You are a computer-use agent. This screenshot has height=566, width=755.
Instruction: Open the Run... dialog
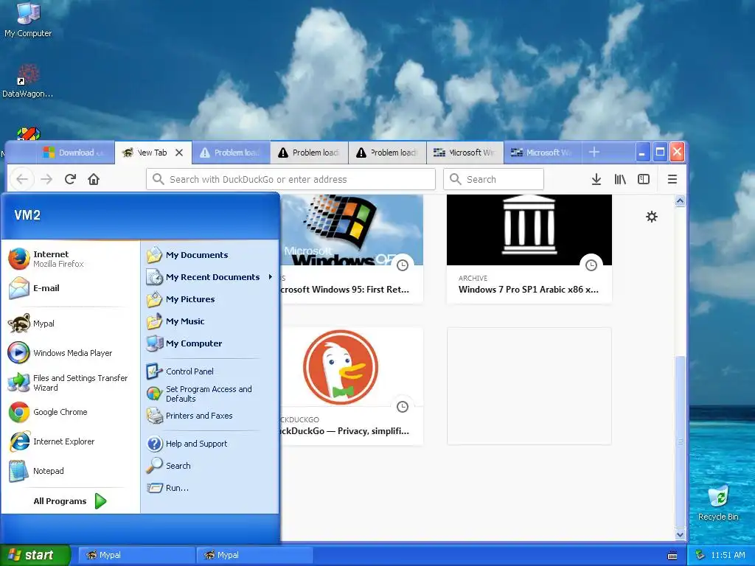pos(210,488)
